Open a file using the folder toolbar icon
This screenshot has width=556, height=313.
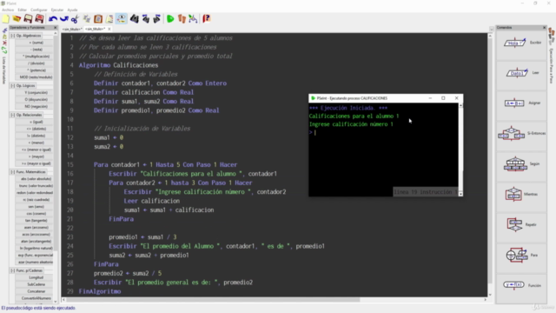coord(17,19)
